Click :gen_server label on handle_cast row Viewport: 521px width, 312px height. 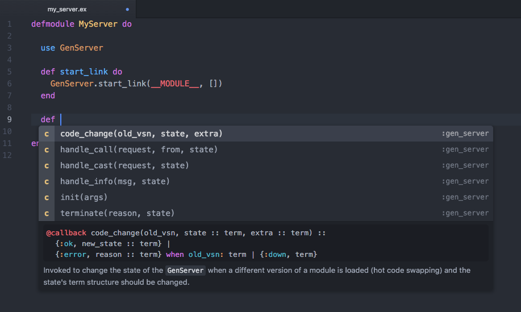pyautogui.click(x=465, y=165)
